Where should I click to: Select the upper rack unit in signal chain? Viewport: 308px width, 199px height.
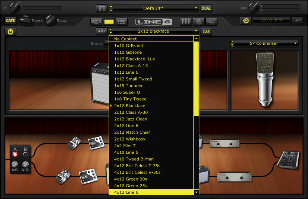click(x=222, y=143)
